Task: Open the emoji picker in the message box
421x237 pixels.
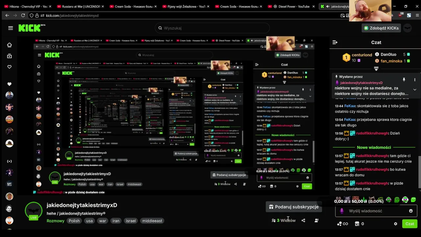Action: pyautogui.click(x=410, y=211)
